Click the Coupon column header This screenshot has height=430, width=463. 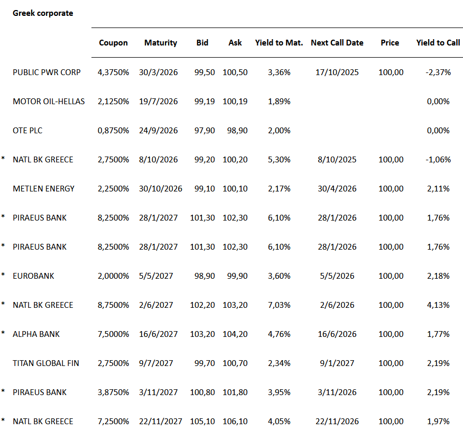[x=113, y=43]
